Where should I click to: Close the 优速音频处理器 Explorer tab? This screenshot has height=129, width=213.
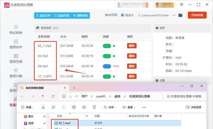pyautogui.click(x=65, y=88)
